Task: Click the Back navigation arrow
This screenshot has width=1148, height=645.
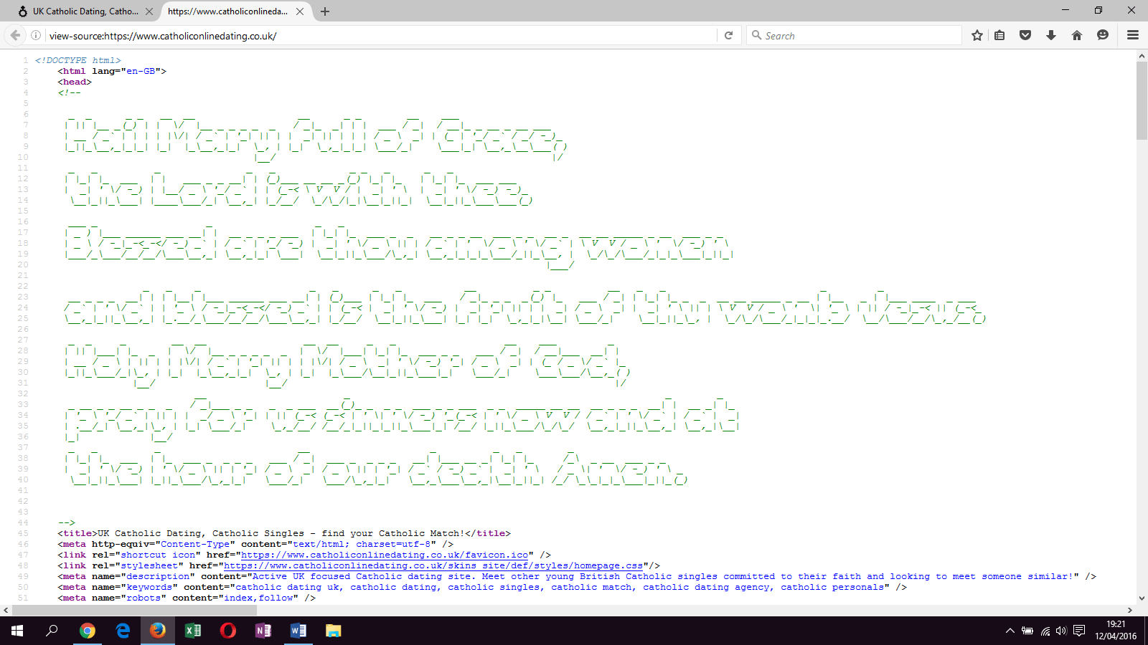Action: [x=15, y=35]
